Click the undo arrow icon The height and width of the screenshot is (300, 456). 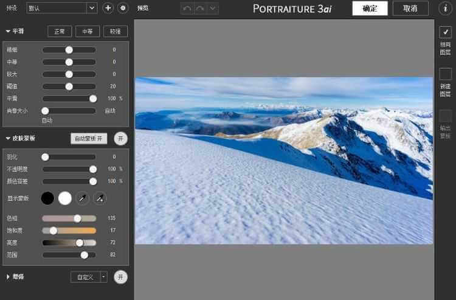(188, 8)
